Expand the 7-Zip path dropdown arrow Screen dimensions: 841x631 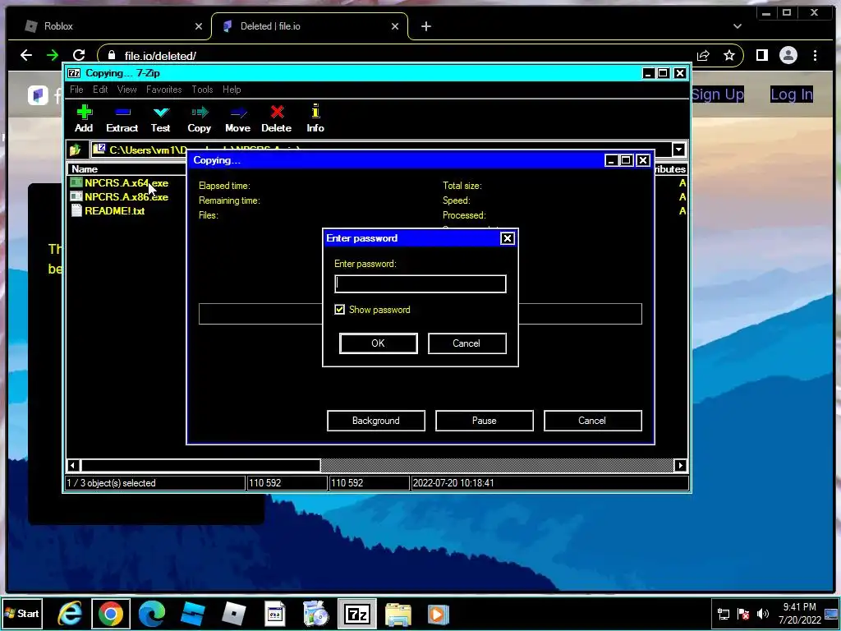[678, 150]
